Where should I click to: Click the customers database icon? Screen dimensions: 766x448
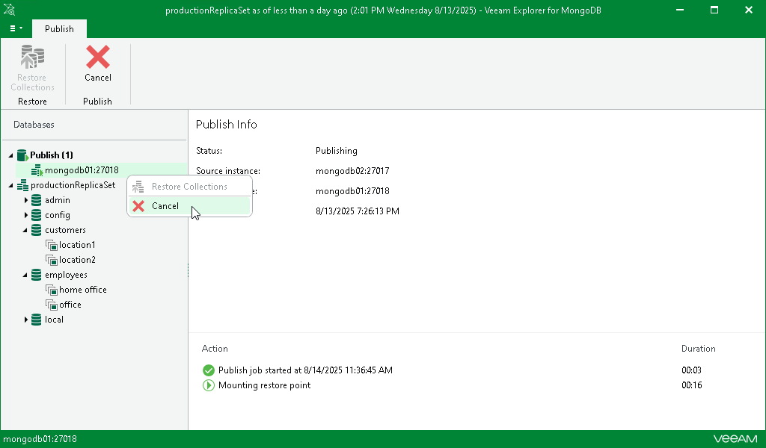click(x=36, y=230)
